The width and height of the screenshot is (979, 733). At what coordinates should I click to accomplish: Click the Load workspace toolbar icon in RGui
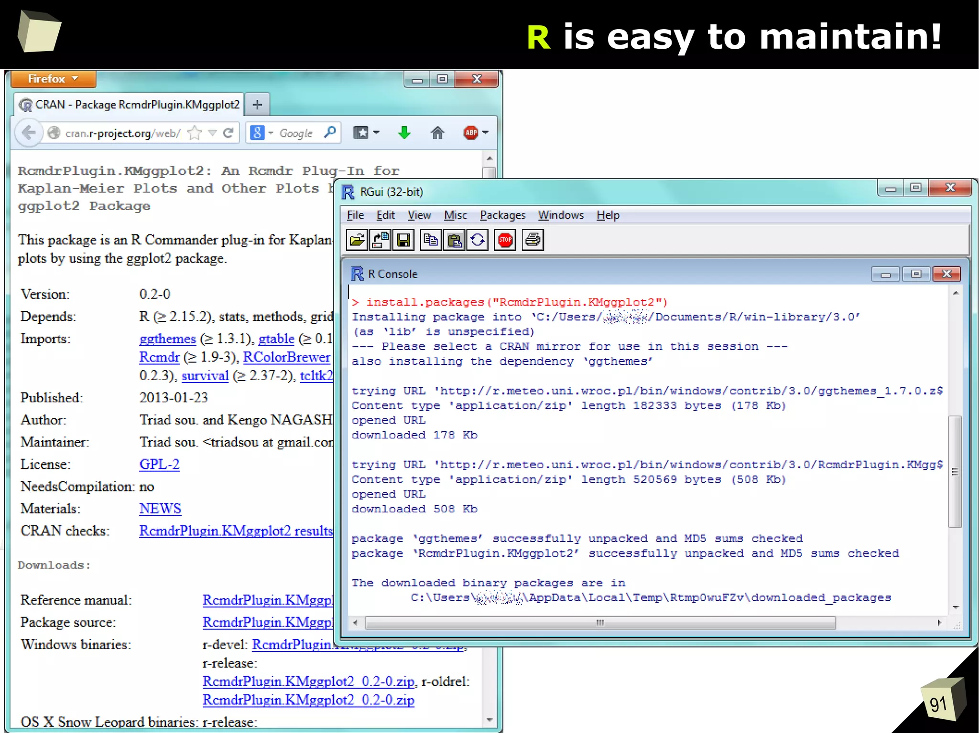pos(380,240)
